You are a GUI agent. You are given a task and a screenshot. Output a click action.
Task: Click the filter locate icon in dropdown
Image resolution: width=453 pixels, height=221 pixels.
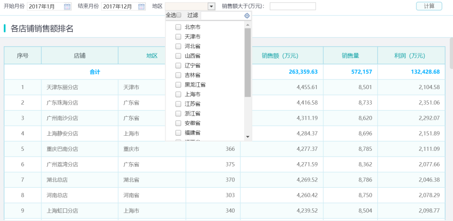click(247, 16)
